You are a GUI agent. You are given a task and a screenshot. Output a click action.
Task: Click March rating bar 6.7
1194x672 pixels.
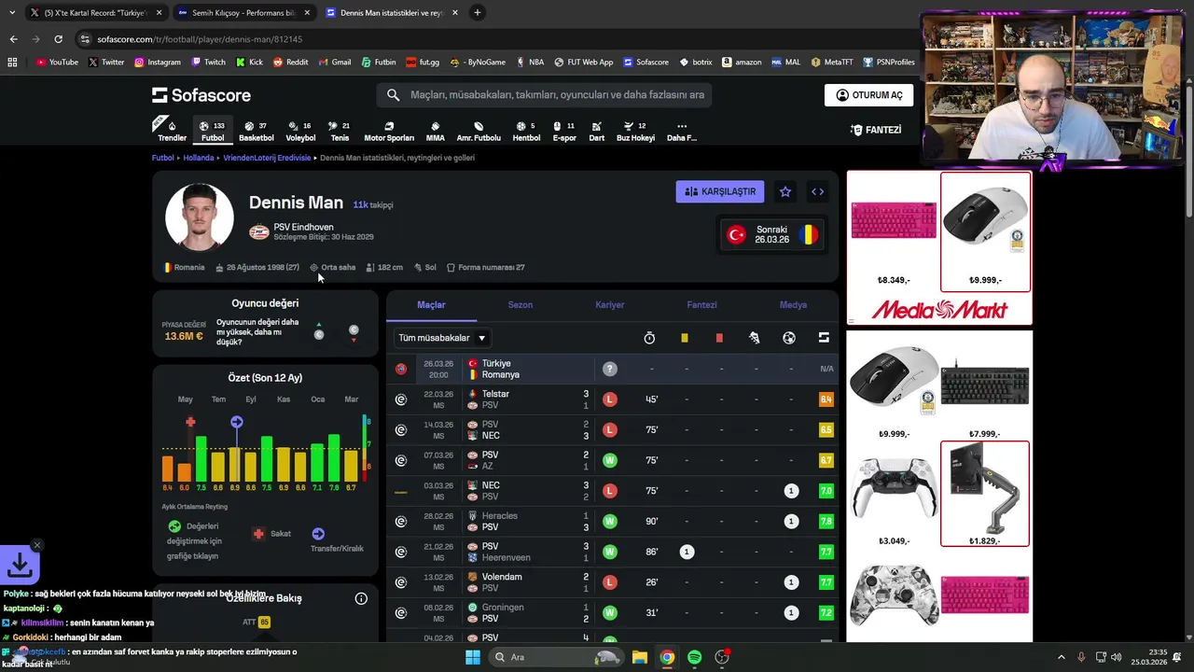pos(351,466)
